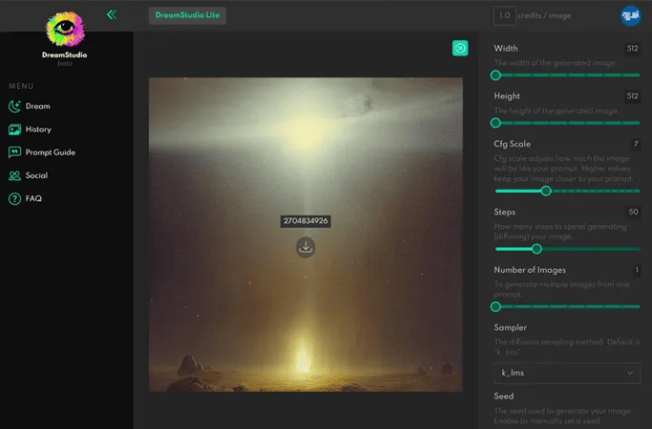The width and height of the screenshot is (652, 429).
Task: Click the Dream moon icon
Action: coord(15,106)
